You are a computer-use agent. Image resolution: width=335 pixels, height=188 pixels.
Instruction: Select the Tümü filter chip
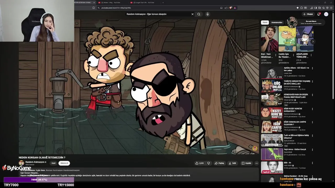pyautogui.click(x=265, y=22)
